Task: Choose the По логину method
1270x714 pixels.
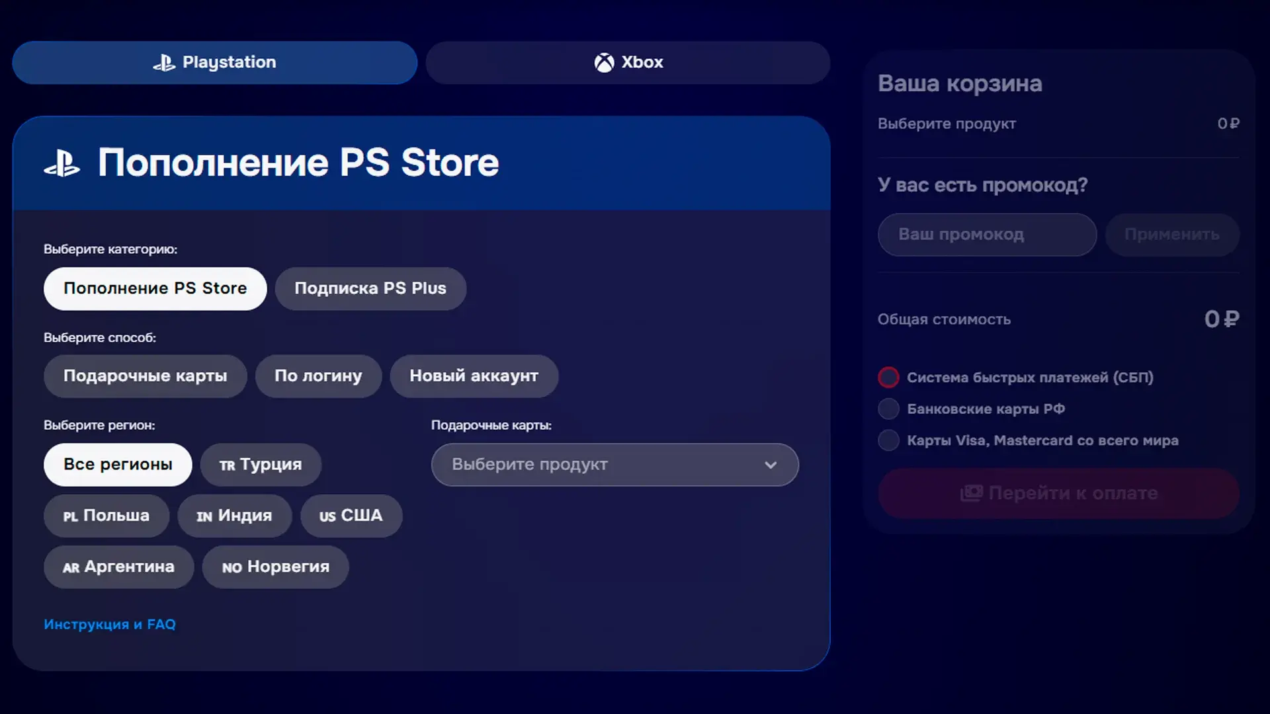Action: (x=318, y=376)
